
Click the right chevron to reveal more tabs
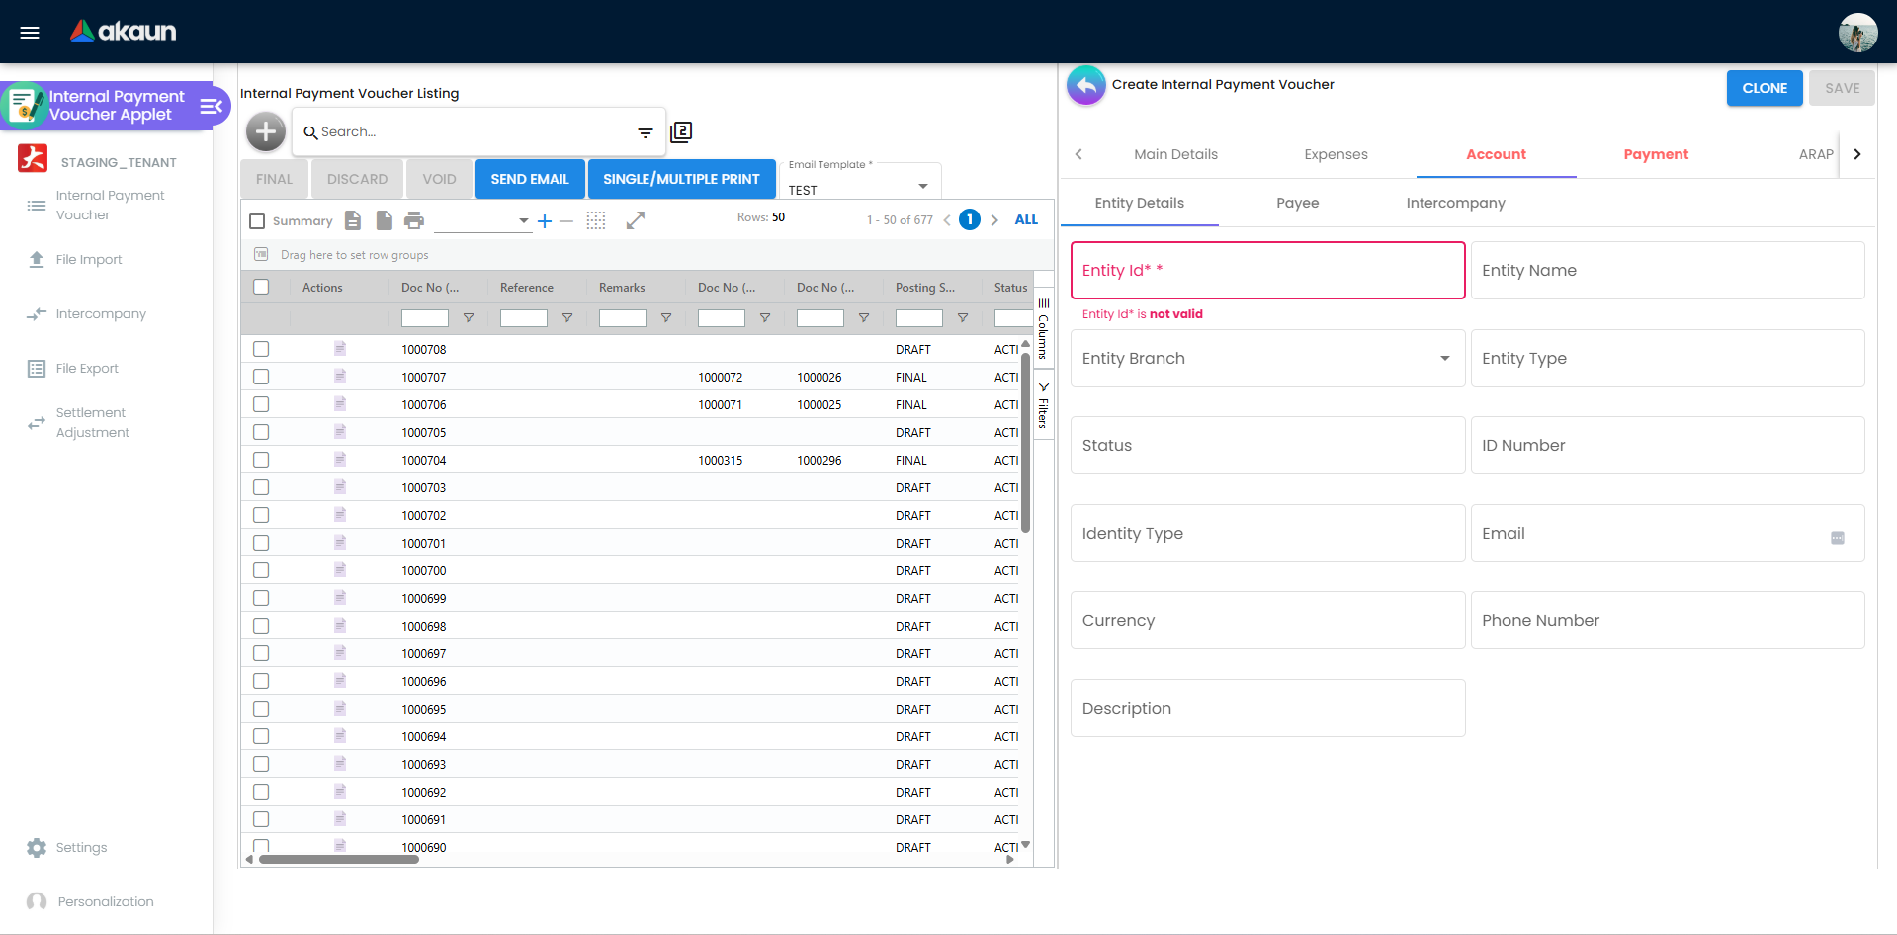click(x=1856, y=154)
